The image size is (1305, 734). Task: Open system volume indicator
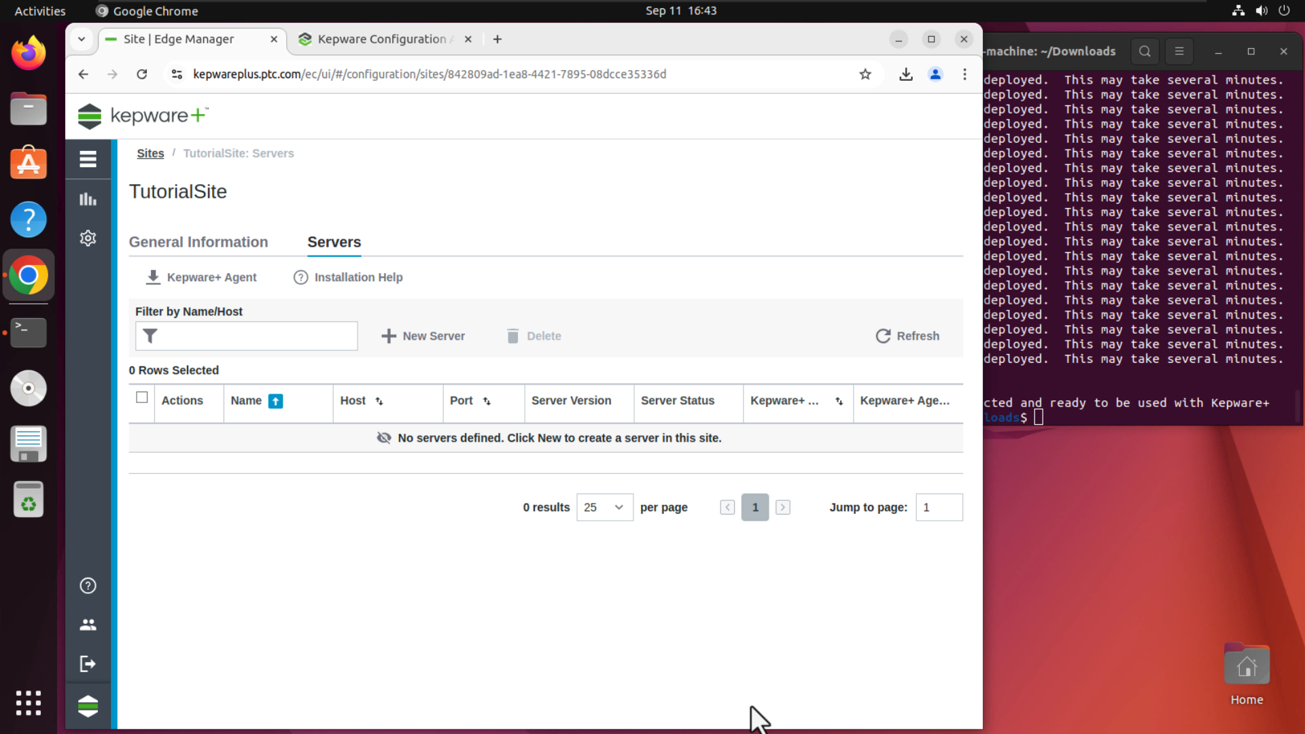tap(1261, 11)
